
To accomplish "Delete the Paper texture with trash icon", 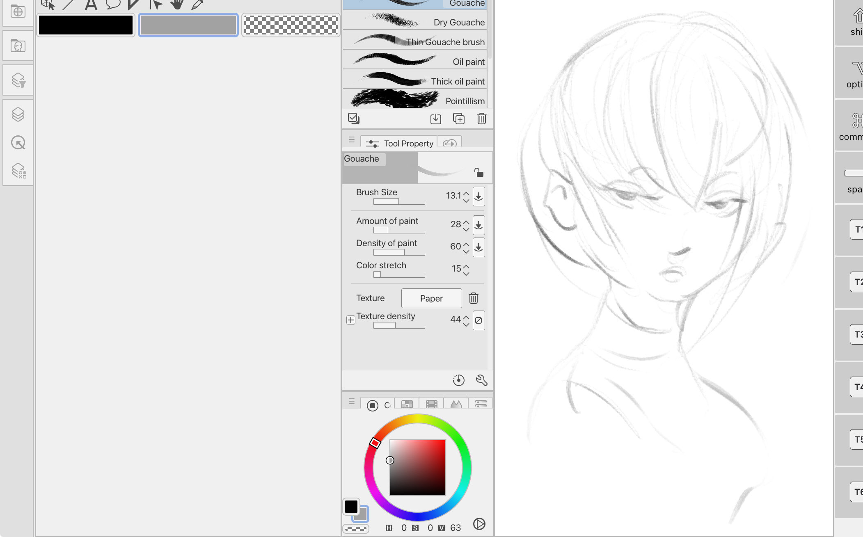I will (x=474, y=298).
